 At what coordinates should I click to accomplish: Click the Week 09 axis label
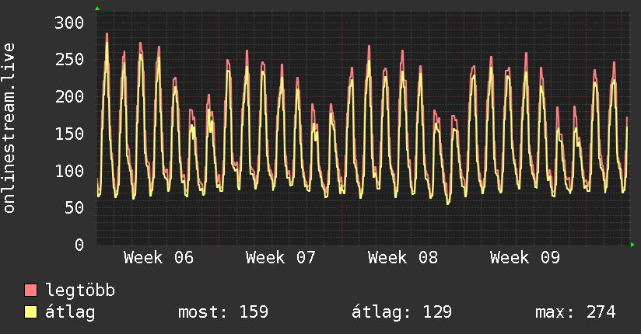[525, 258]
